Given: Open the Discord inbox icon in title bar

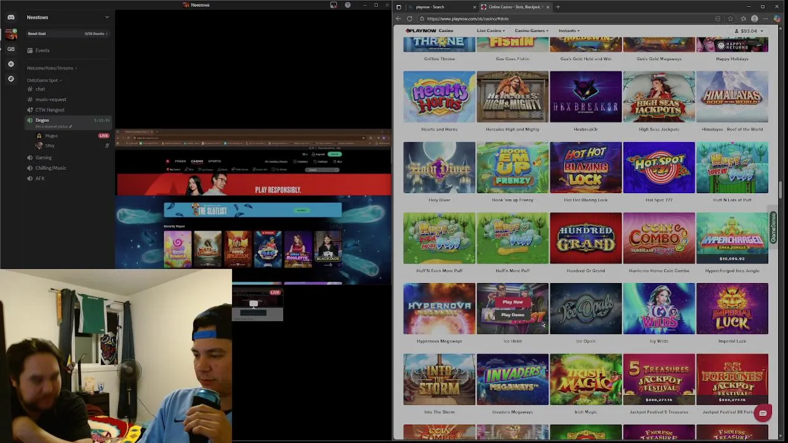Looking at the screenshot, I should coord(334,5).
